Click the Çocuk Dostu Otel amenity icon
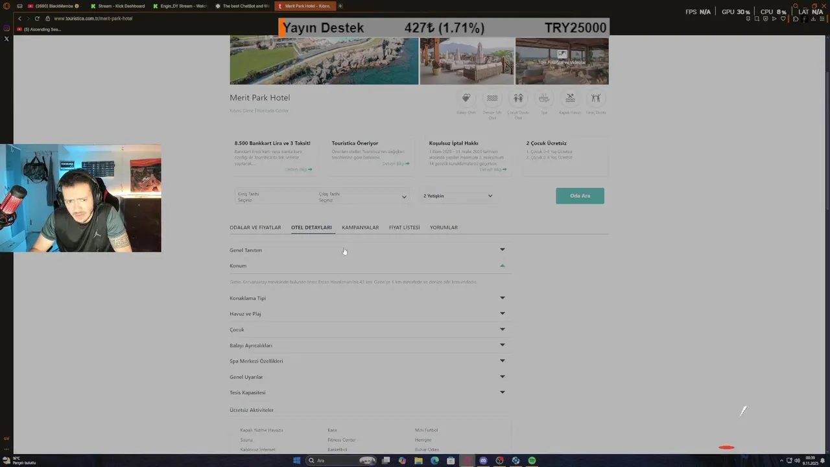830x467 pixels. (x=518, y=98)
